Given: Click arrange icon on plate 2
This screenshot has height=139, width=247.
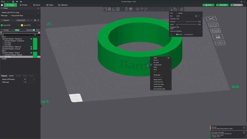Looking at the screenshot, I should pyautogui.click(x=215, y=31).
